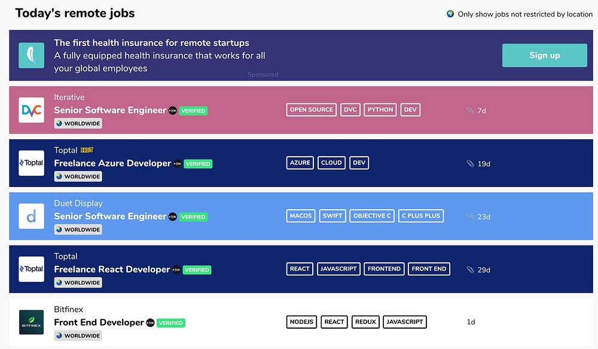Screen dimensions: 598x349
Task: Click the pin icon next to 7d
Action: point(470,111)
